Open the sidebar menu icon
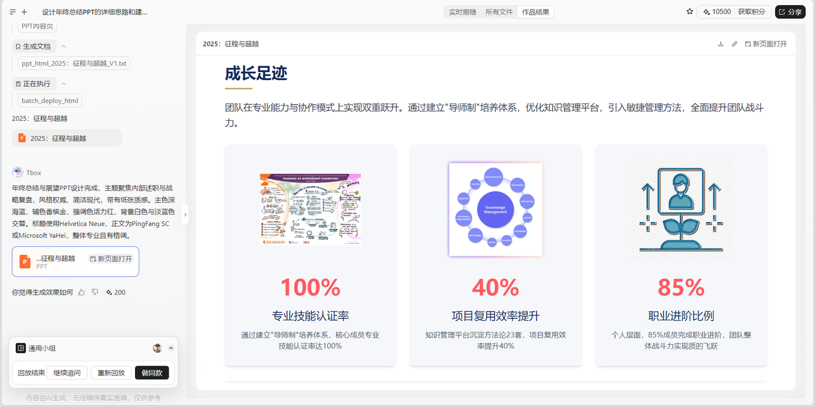 13,12
